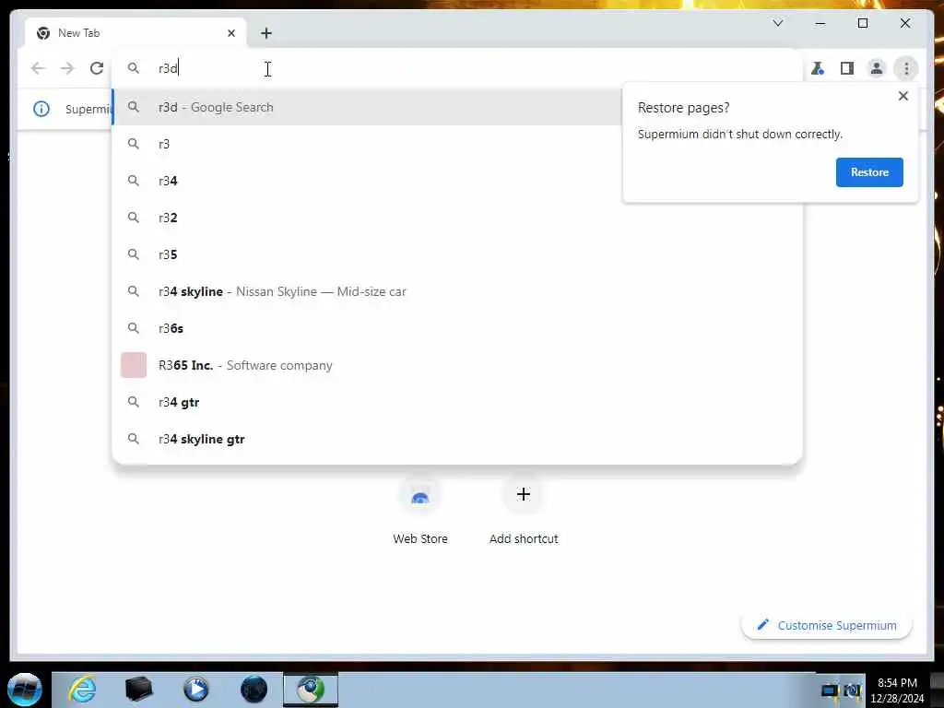Image resolution: width=944 pixels, height=708 pixels.
Task: Select the New Tab tab
Action: [x=136, y=33]
